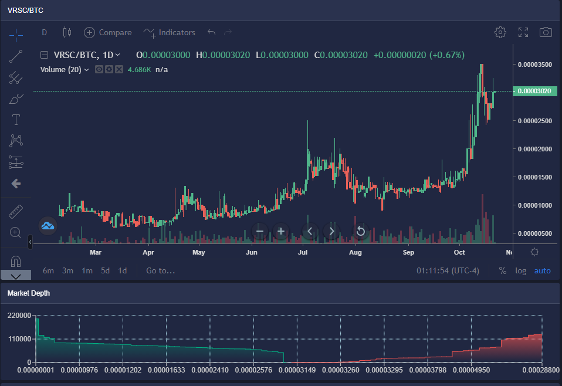Toggle auto scale mode
This screenshot has width=562, height=386.
click(x=542, y=270)
